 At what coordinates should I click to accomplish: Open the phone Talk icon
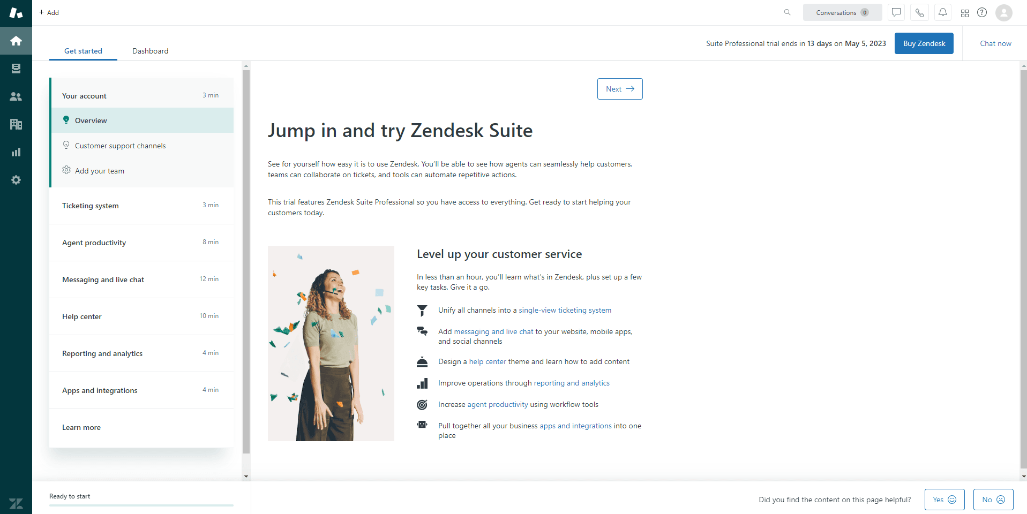(919, 12)
